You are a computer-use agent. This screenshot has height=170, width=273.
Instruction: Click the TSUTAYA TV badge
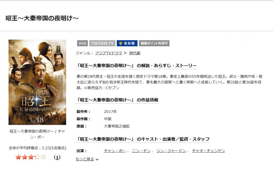click(102, 43)
